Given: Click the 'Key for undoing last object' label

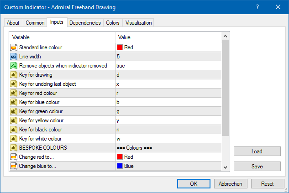Looking at the screenshot, I should (47, 84).
